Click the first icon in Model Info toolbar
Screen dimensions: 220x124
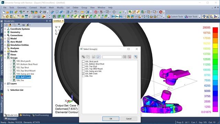click(6, 25)
